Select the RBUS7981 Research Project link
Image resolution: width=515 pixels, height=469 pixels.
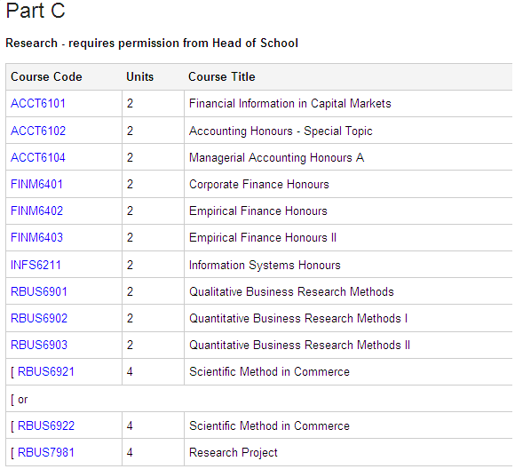pos(46,452)
